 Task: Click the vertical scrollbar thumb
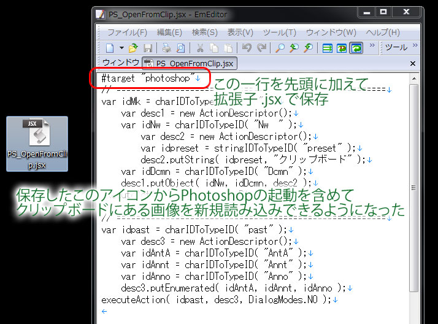tap(413, 188)
